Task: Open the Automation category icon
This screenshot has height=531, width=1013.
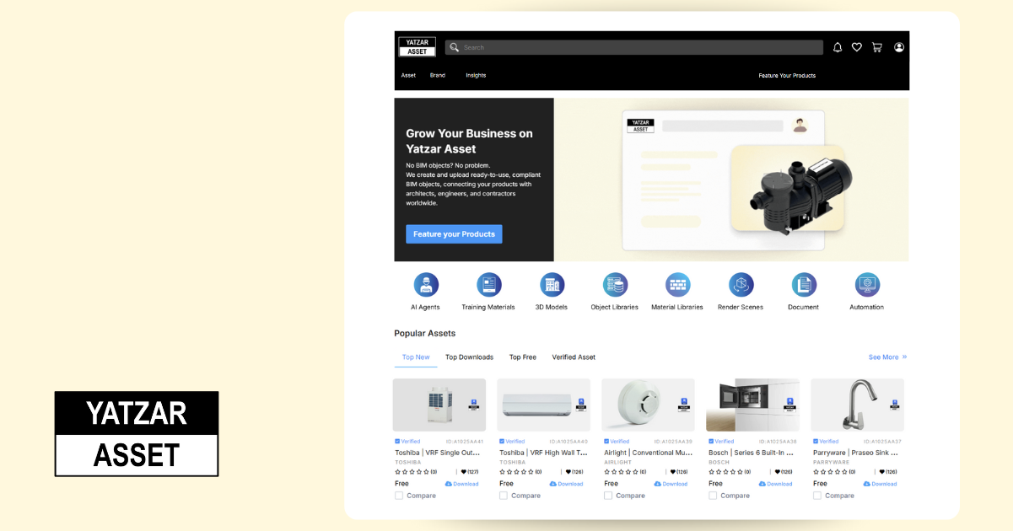Action: click(x=867, y=285)
